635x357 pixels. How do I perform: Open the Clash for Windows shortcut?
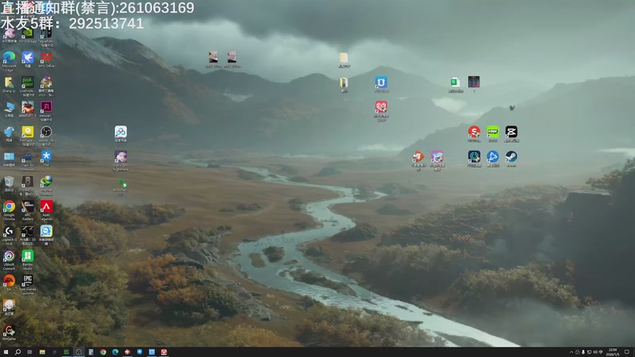[28, 160]
